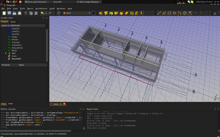Select the Colunas group in tree
Viewport: 220px width, 137px height.
pyautogui.click(x=16, y=42)
